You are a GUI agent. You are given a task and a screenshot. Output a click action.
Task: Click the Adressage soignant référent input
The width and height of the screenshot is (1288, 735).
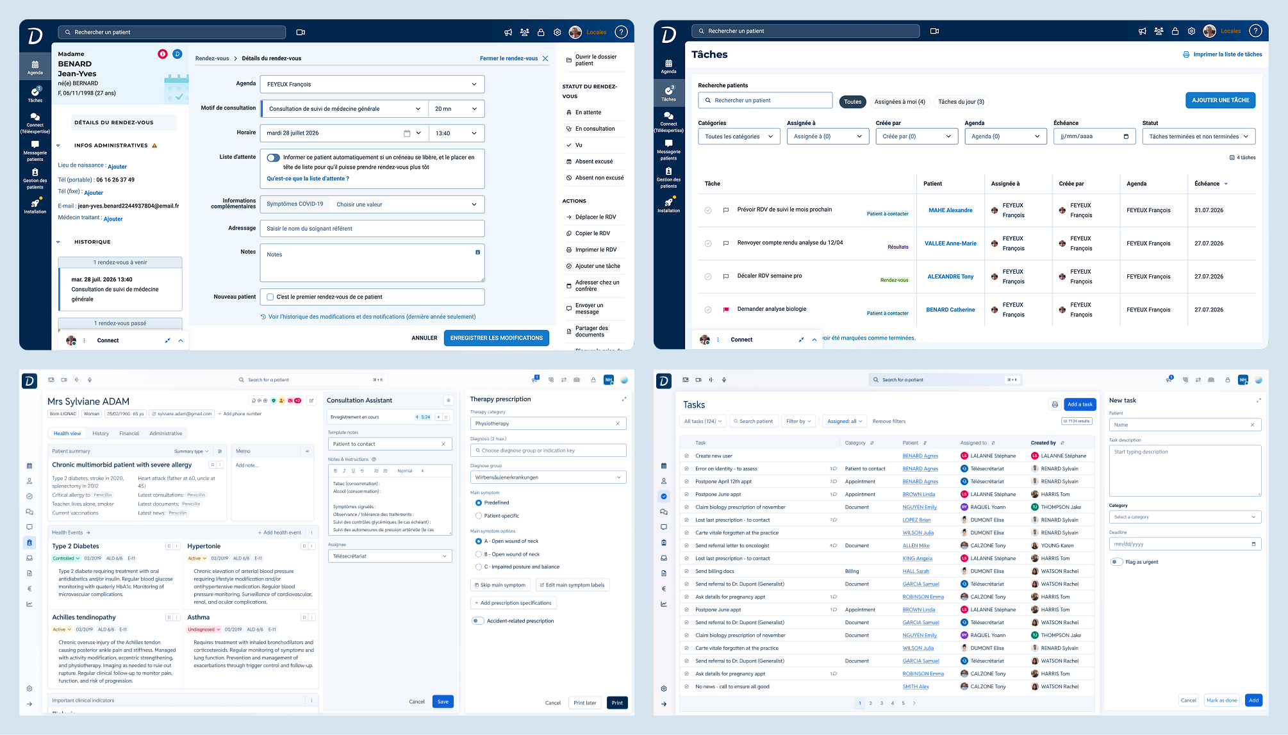click(372, 229)
